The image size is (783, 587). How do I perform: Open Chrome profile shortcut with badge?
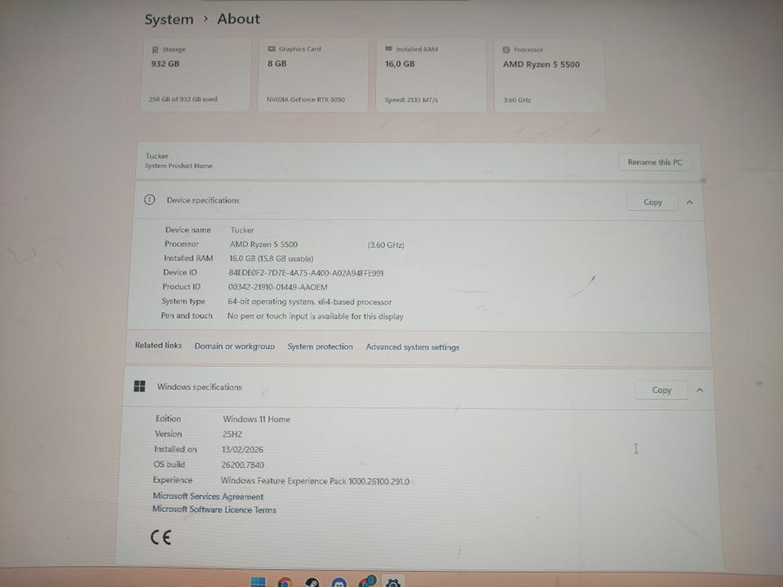pyautogui.click(x=368, y=581)
